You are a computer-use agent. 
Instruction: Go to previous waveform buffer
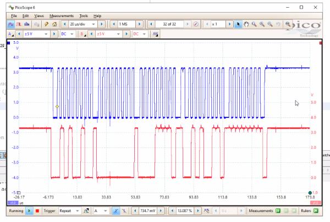(x=151, y=24)
